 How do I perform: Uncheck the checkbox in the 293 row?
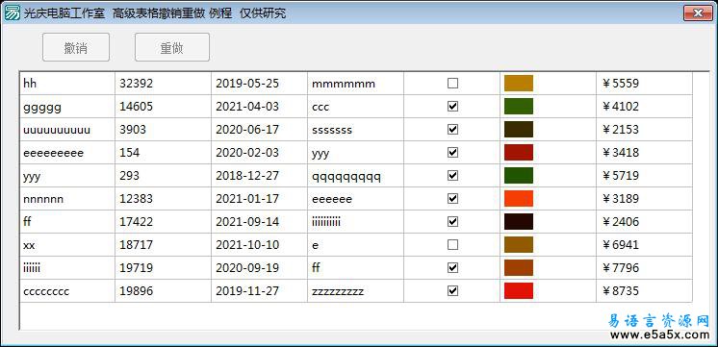tap(452, 176)
